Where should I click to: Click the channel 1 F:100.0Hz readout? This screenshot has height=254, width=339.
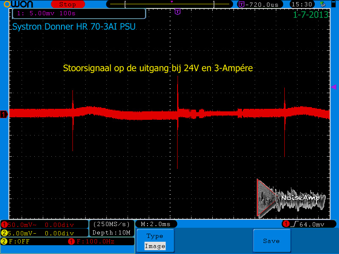click(91, 241)
